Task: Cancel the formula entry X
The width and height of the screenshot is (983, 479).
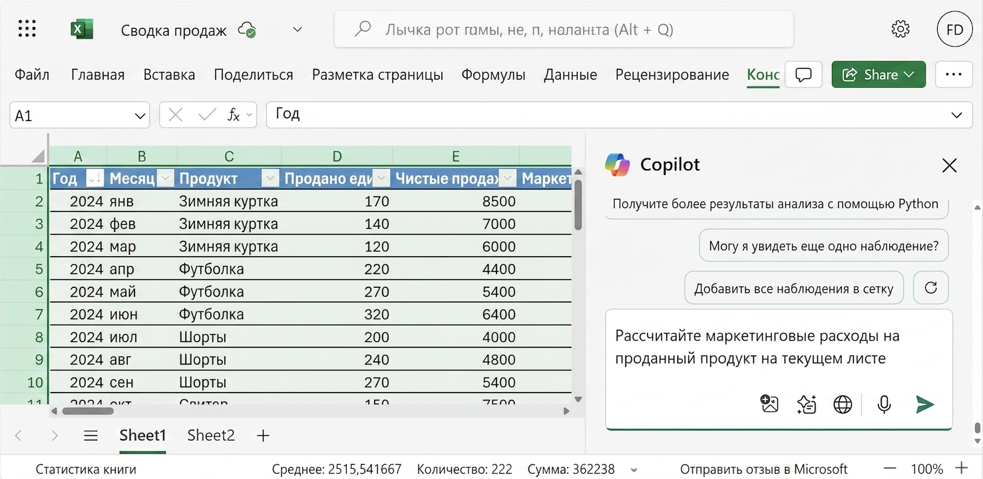Action: (176, 115)
